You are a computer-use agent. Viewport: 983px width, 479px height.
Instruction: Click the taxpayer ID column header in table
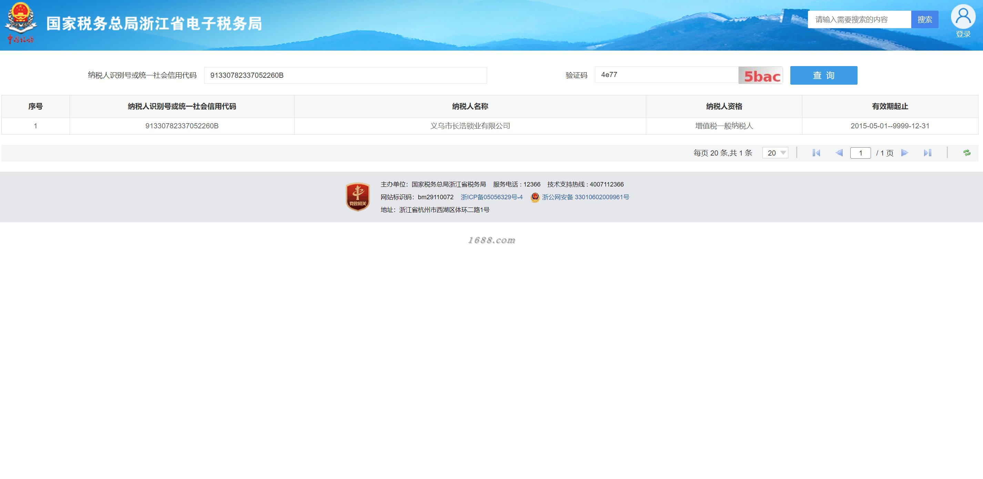coord(182,106)
